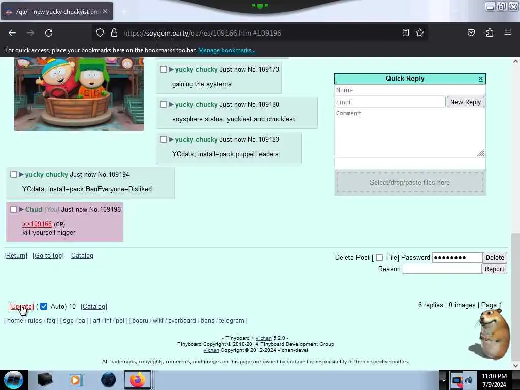Open the sgp board link
The height and width of the screenshot is (390, 520).
click(x=68, y=321)
